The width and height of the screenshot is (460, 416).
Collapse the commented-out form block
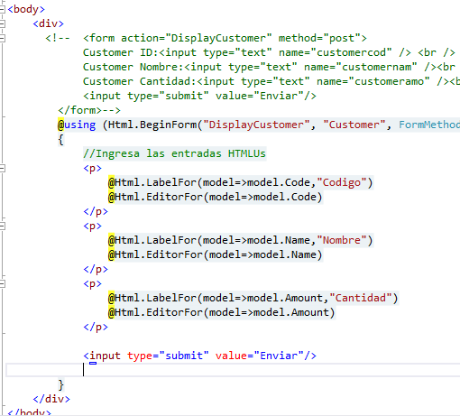coord(2,38)
